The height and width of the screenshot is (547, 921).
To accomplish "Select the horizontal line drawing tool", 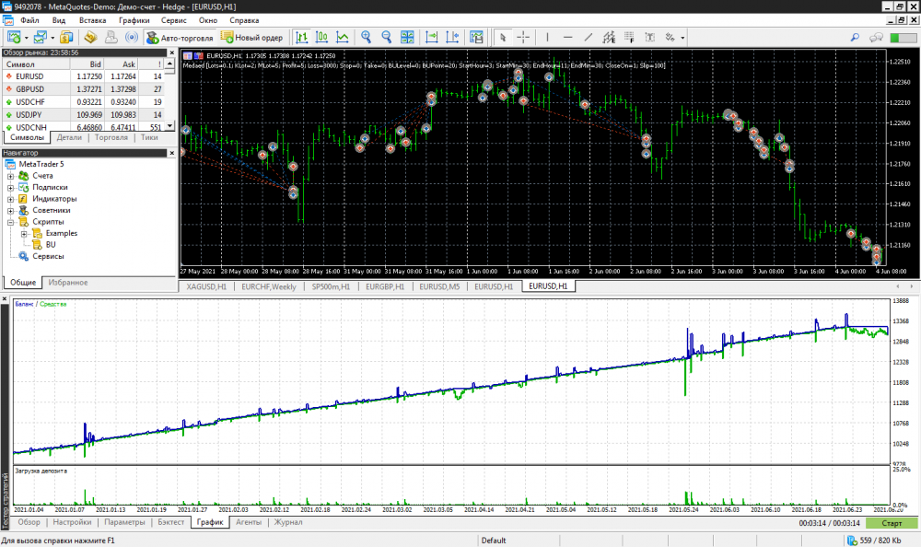I will (567, 38).
